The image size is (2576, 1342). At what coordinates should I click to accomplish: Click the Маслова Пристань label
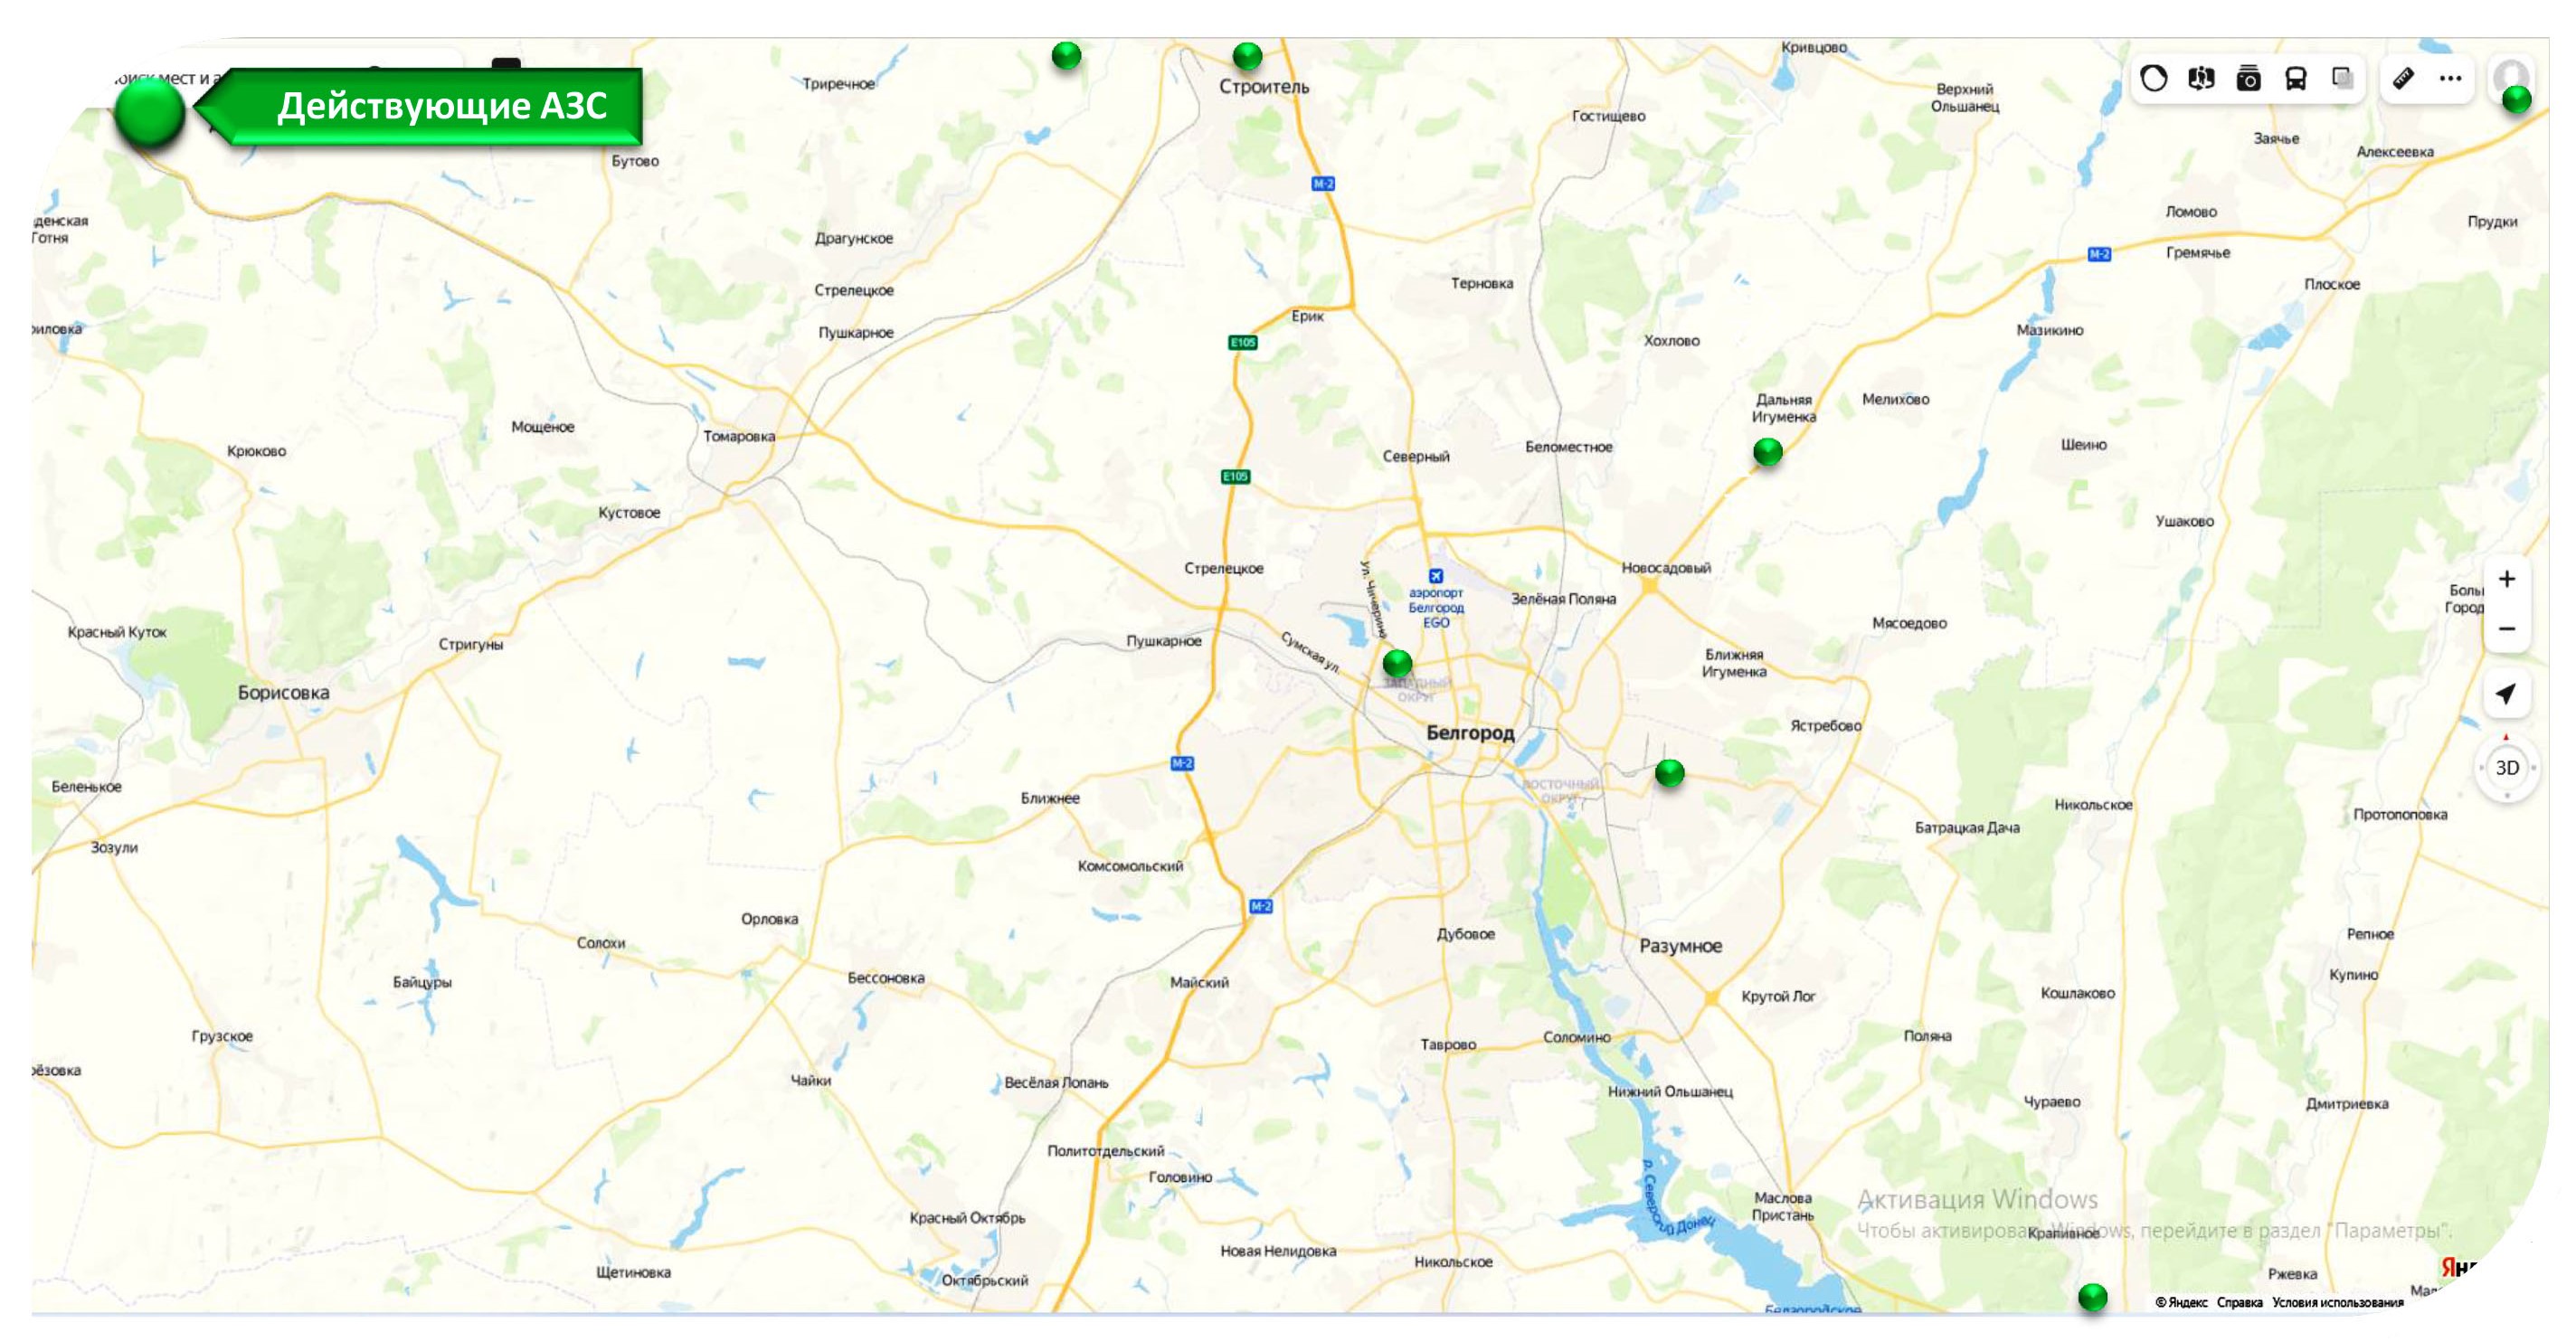[x=1783, y=1206]
